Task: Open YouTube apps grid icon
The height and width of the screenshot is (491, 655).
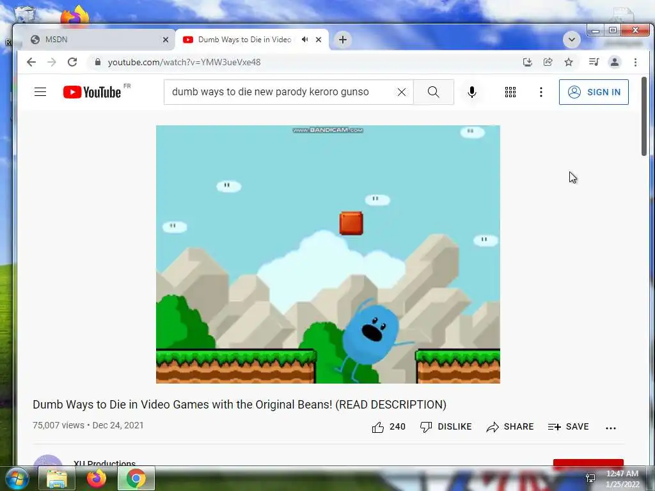Action: click(x=510, y=92)
